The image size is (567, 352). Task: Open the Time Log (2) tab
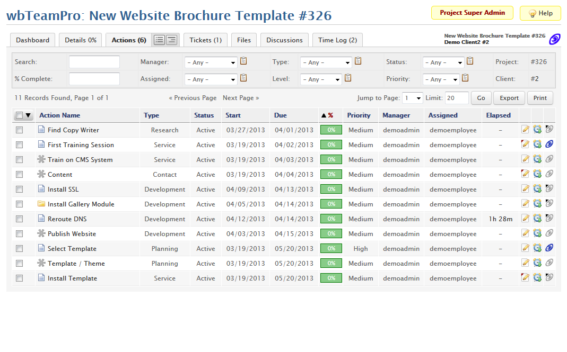pyautogui.click(x=337, y=40)
